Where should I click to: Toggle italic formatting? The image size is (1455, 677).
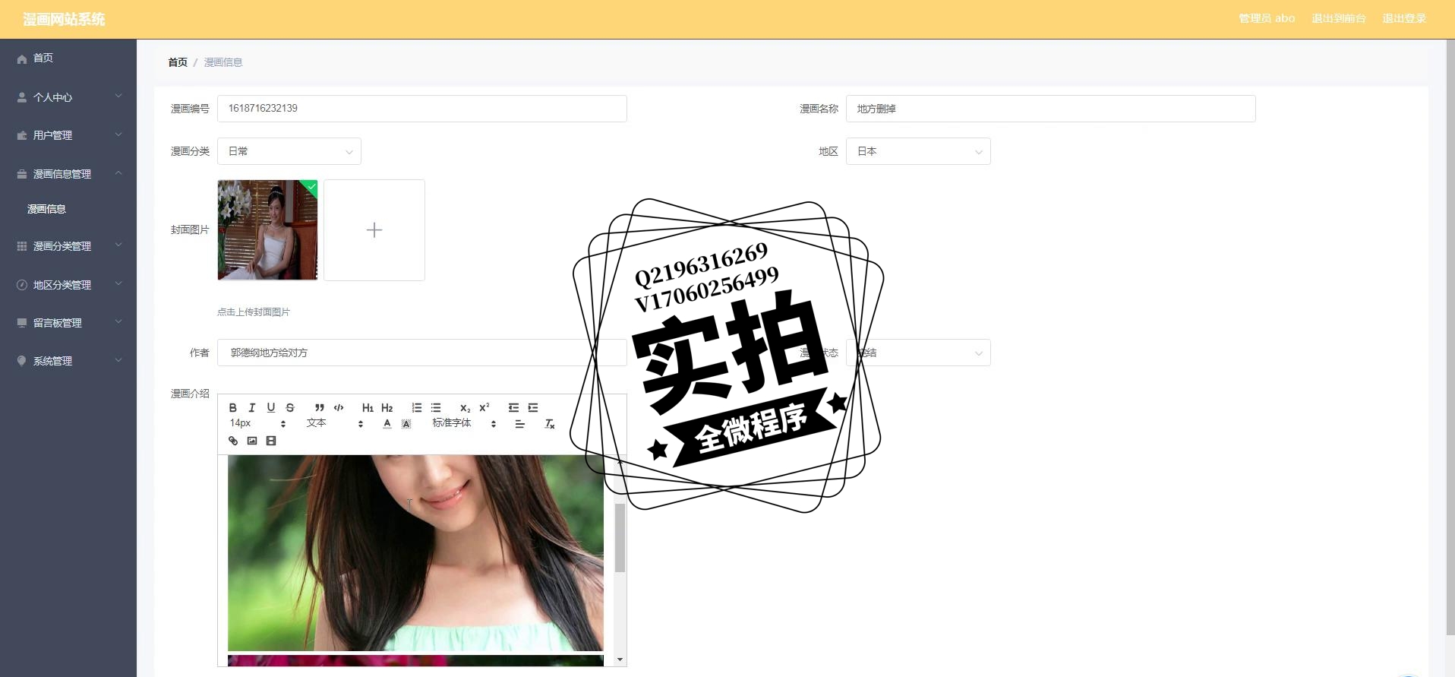pos(252,407)
